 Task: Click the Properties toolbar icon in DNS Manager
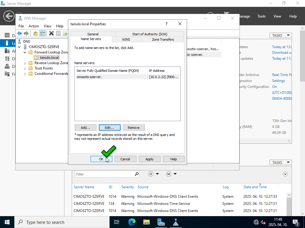coord(58,33)
